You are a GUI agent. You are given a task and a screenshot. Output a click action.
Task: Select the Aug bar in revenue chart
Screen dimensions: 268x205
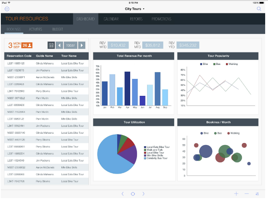(x=158, y=89)
